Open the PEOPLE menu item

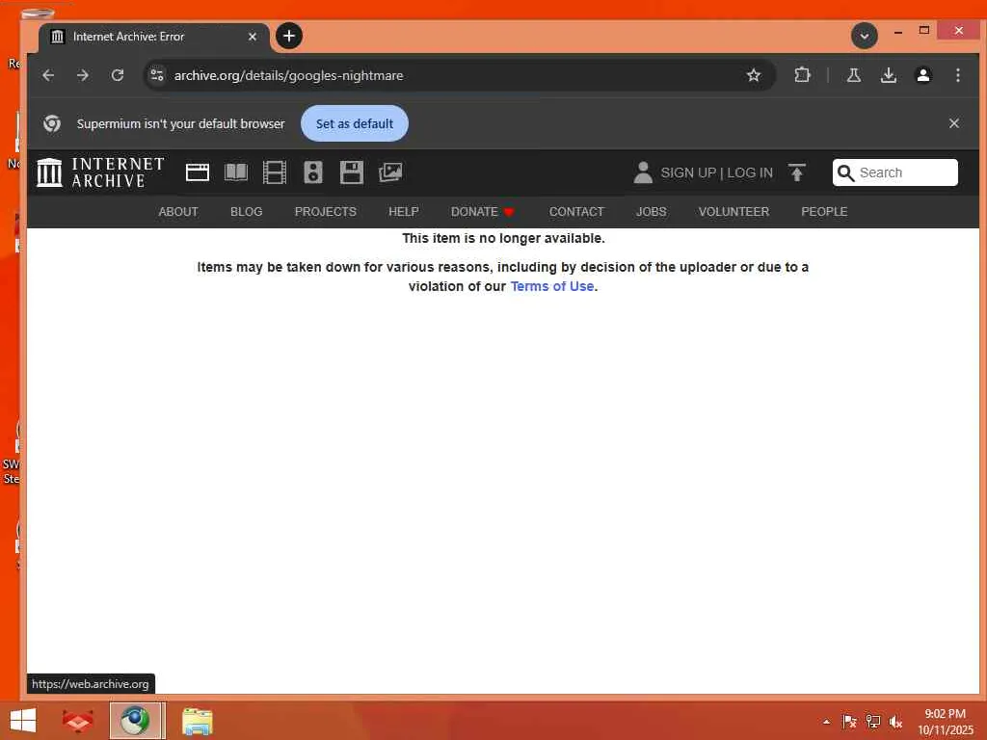coord(824,212)
